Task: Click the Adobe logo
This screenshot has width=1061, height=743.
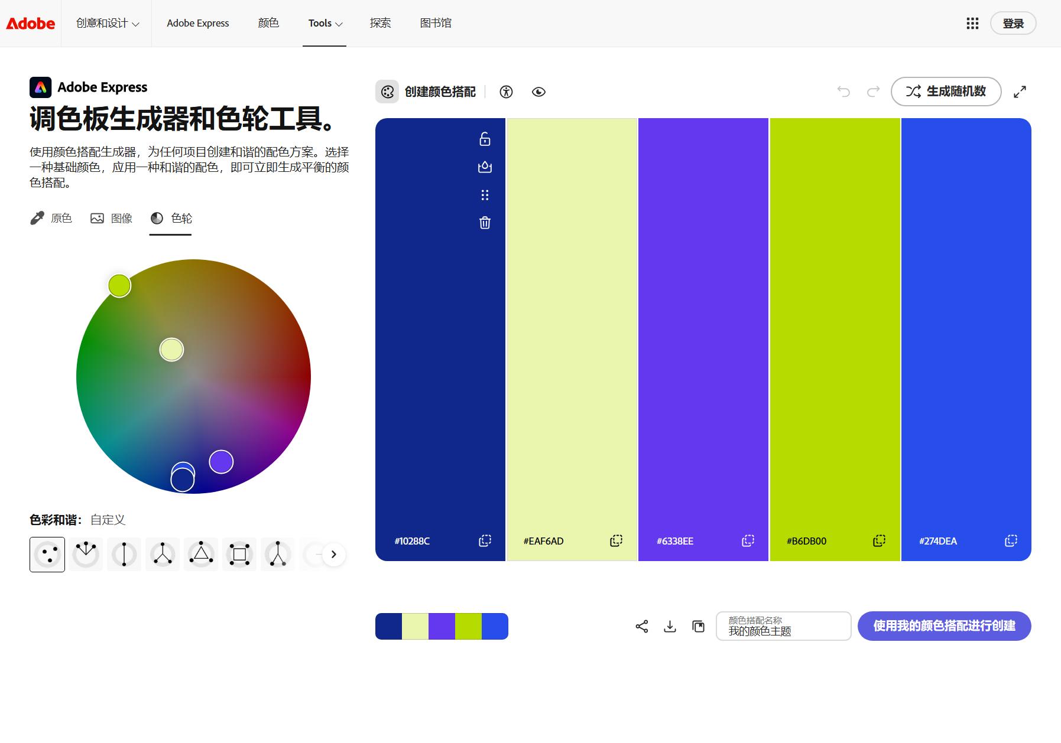Action: pyautogui.click(x=31, y=23)
